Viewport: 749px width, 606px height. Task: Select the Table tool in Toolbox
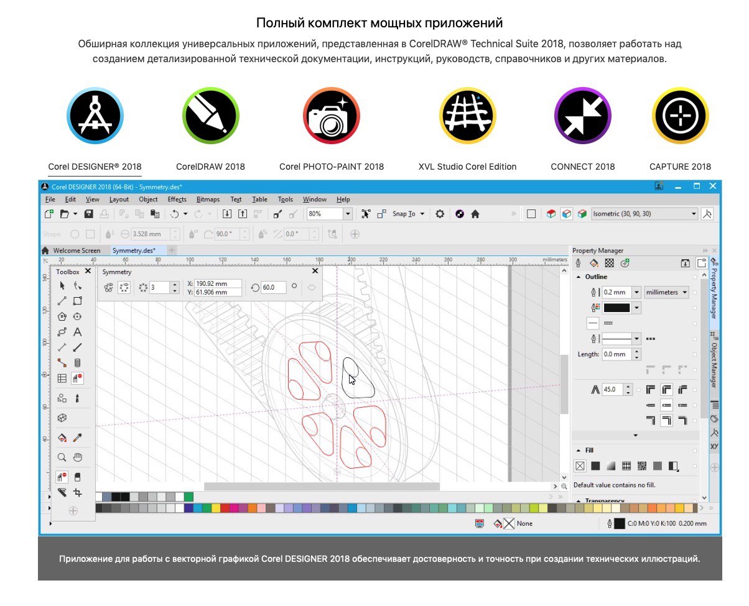(x=62, y=378)
